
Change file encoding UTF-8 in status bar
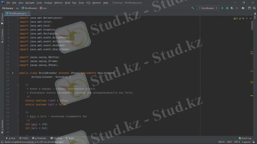pos(237,142)
